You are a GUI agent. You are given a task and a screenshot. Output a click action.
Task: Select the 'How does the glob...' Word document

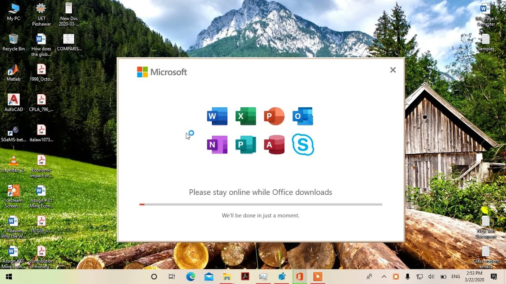[41, 45]
